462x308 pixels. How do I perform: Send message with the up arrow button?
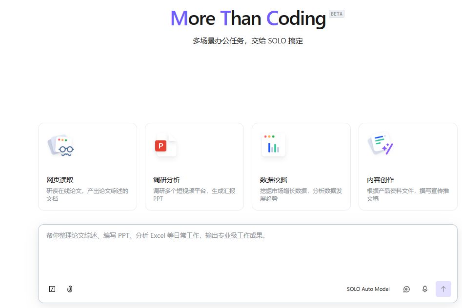(443, 289)
